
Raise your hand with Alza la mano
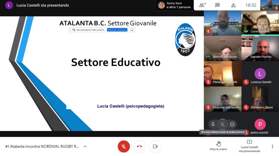tap(218, 146)
